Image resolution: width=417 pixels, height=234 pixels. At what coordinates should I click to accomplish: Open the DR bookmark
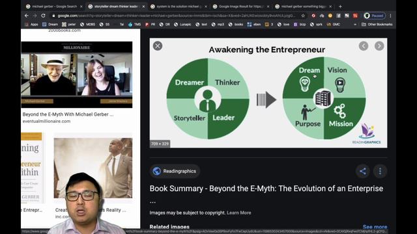(x=165, y=25)
